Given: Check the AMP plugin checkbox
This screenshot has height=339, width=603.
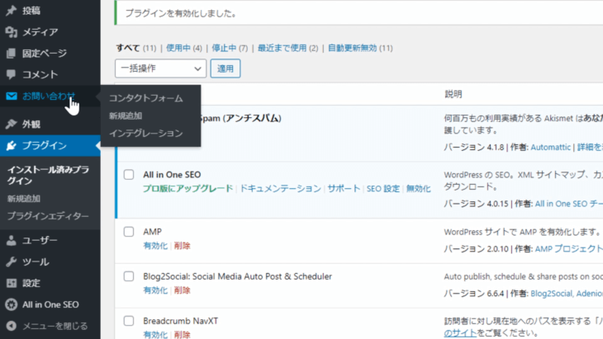Looking at the screenshot, I should (x=129, y=232).
